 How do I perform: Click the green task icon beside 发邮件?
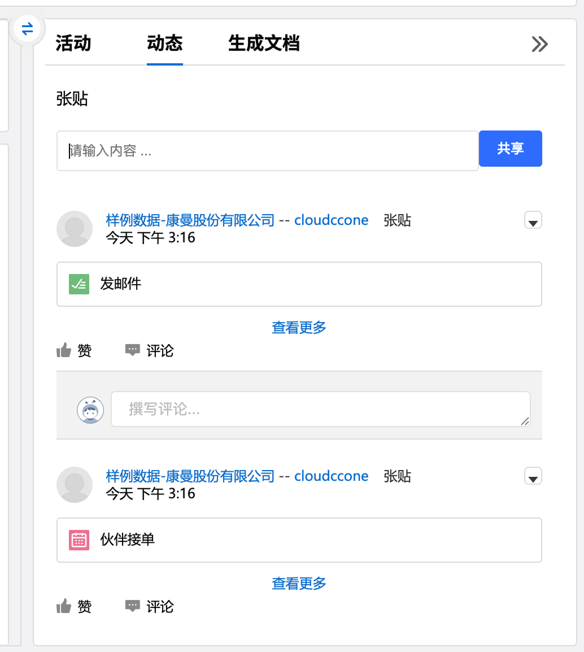(79, 284)
